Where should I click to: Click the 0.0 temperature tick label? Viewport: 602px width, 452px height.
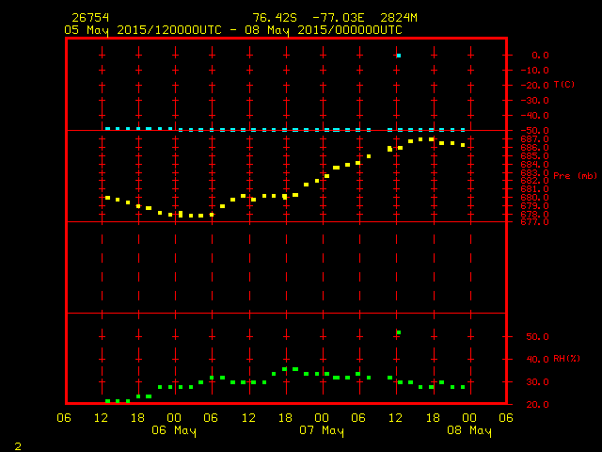coord(540,56)
